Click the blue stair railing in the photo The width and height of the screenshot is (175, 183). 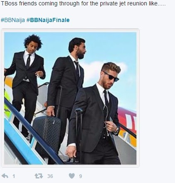(33, 132)
